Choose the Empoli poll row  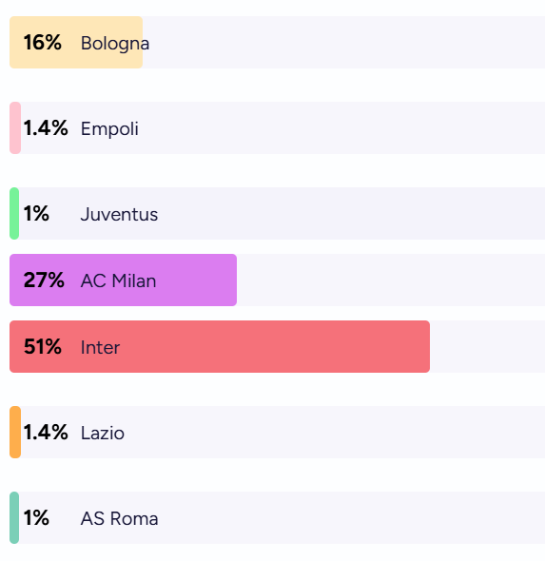click(278, 127)
